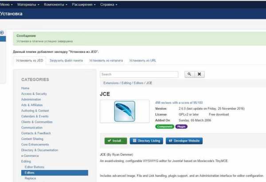Select the highlighted Editors subcategory
266x182 pixels.
pyautogui.click(x=55, y=173)
